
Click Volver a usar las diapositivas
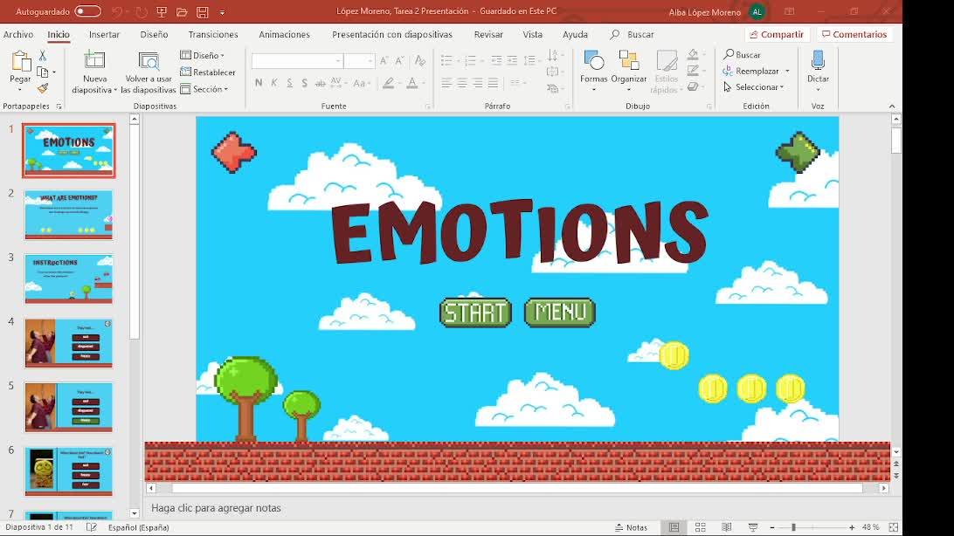[149, 73]
